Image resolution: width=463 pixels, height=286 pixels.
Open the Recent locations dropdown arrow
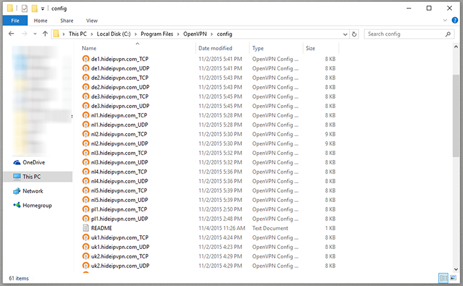[35, 34]
